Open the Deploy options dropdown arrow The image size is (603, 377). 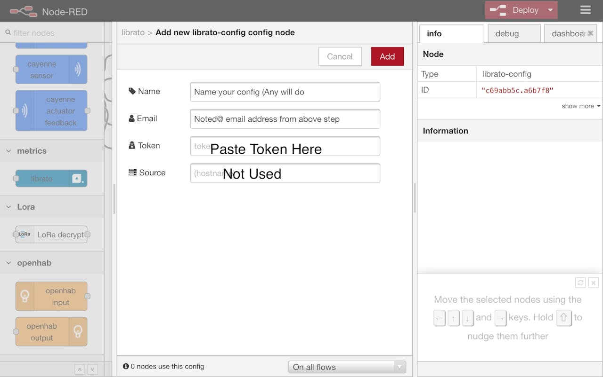pyautogui.click(x=550, y=10)
